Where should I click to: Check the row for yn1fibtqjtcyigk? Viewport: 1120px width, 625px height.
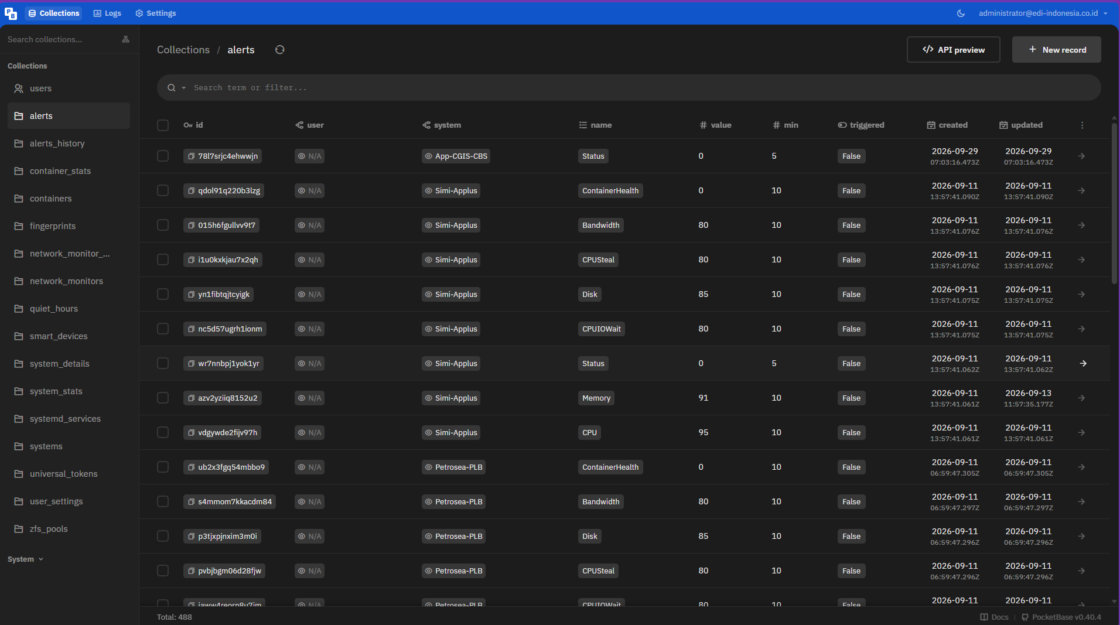[163, 294]
